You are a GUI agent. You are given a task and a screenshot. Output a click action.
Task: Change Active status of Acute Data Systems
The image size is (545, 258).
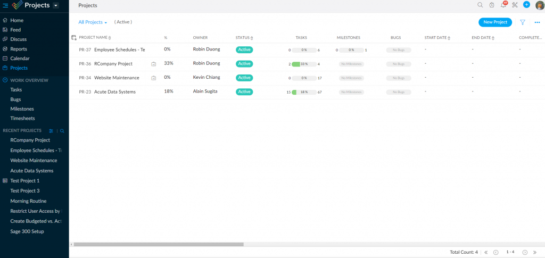(244, 92)
